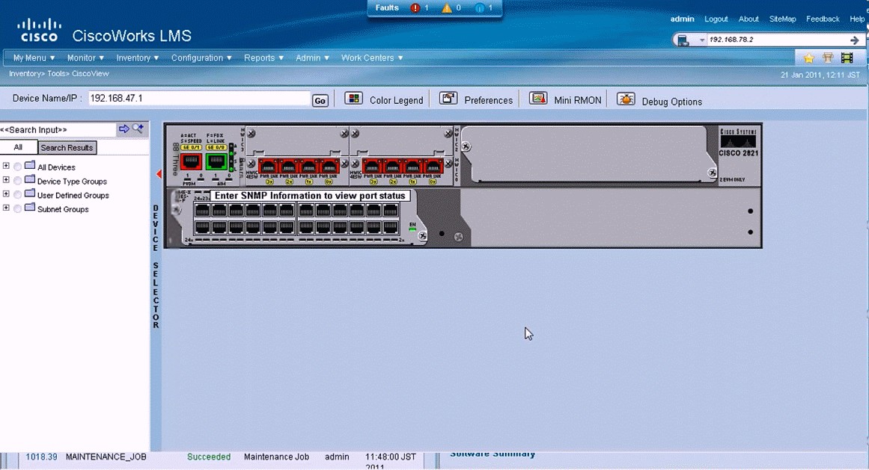Select the All Devices radio button
The width and height of the screenshot is (869, 470).
[18, 167]
